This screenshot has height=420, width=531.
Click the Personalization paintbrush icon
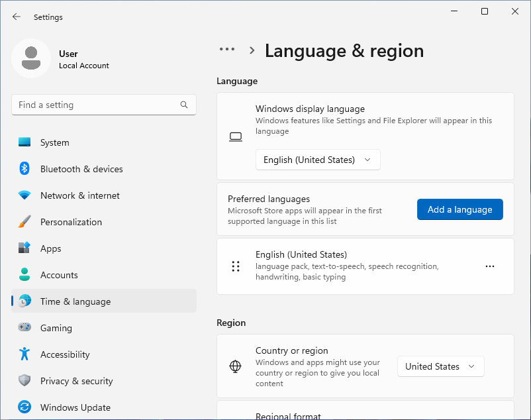(x=24, y=222)
